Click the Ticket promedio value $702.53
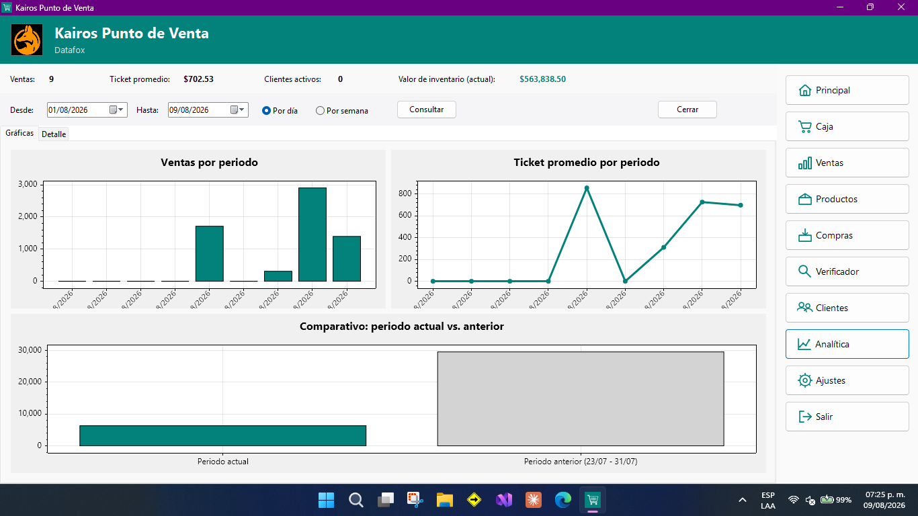This screenshot has width=918, height=516. click(198, 79)
